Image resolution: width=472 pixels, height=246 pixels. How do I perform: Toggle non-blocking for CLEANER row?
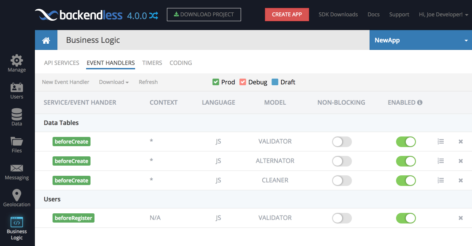coord(342,180)
